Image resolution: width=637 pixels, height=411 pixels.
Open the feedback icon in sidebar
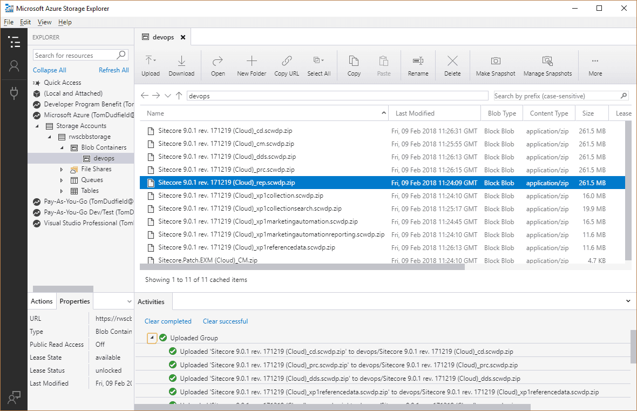(x=14, y=397)
